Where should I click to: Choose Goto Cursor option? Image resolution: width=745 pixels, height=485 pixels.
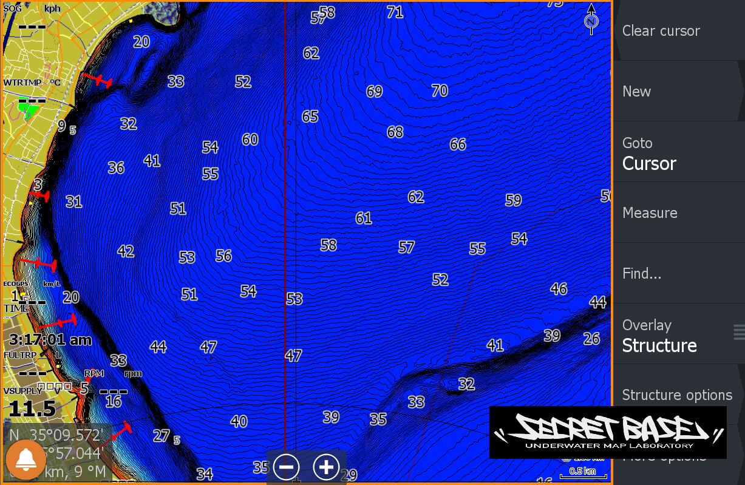679,152
